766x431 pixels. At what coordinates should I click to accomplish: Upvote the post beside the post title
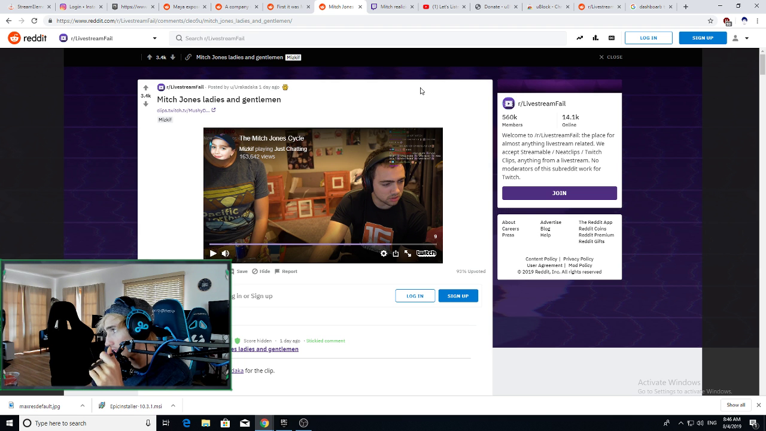point(145,87)
